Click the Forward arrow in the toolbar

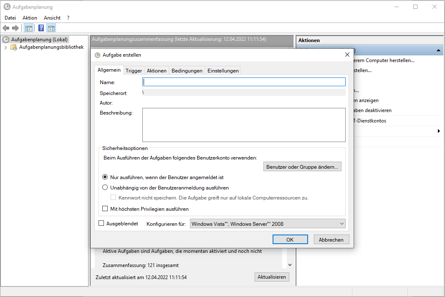tap(15, 28)
